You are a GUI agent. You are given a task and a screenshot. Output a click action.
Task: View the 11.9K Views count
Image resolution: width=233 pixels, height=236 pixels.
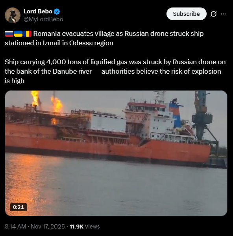coord(85,227)
